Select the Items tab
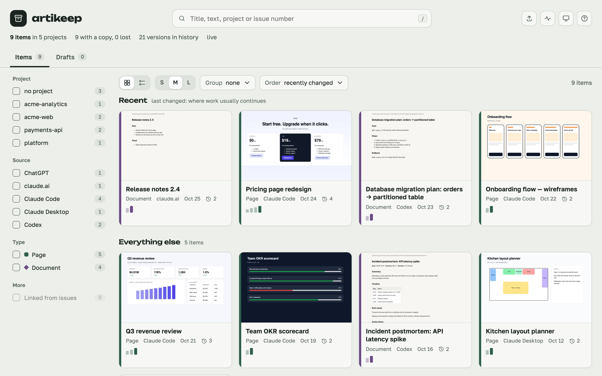 coord(29,57)
